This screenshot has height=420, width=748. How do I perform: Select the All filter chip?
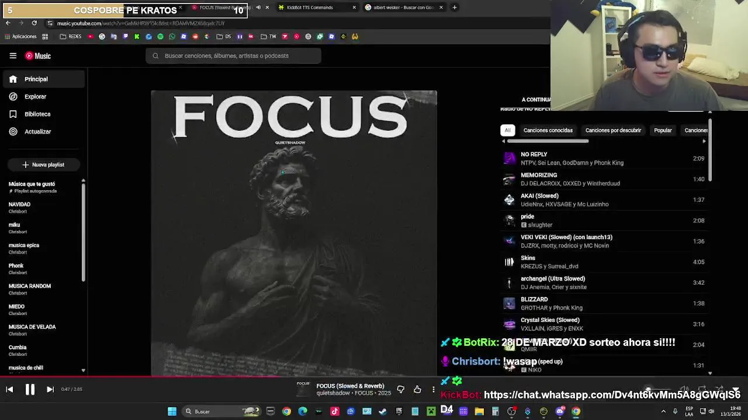507,130
